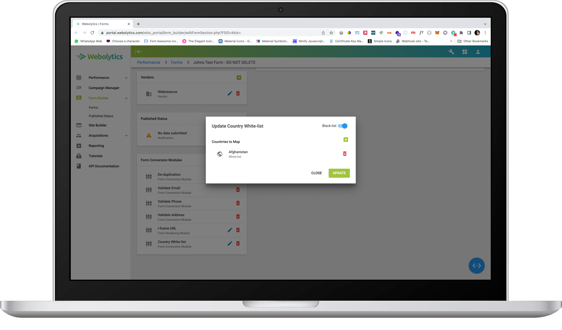Click CLOSE in the Update Country White-list dialog
This screenshot has width=562, height=330.
tap(316, 173)
